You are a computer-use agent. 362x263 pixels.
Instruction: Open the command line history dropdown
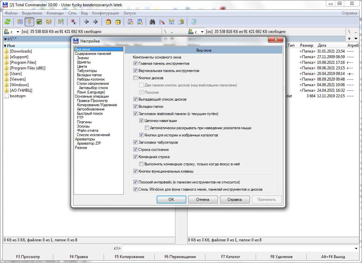pyautogui.click(x=356, y=248)
